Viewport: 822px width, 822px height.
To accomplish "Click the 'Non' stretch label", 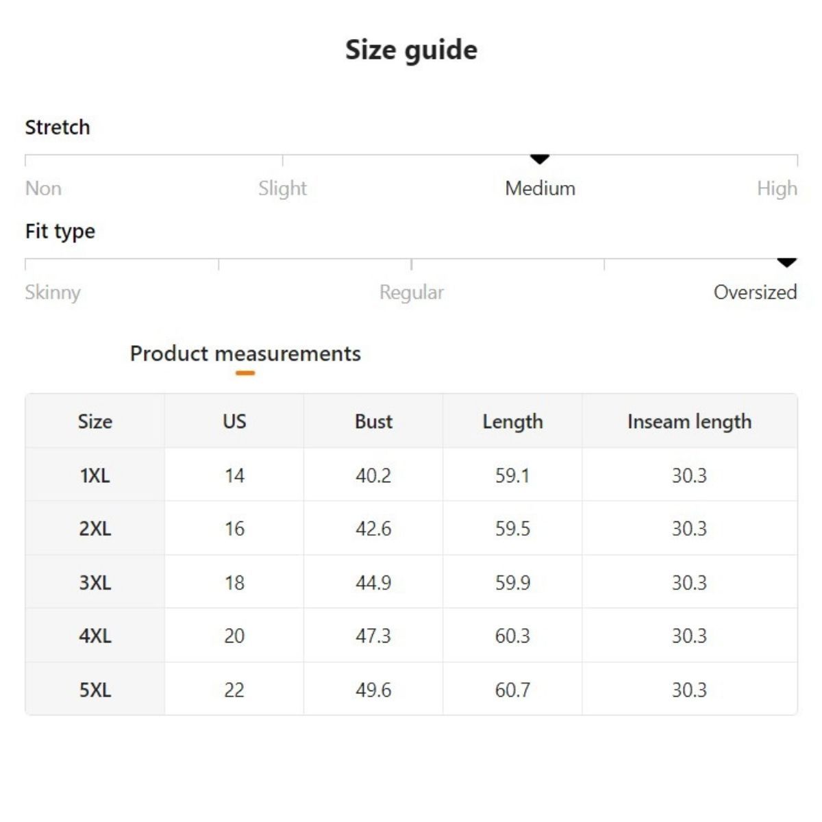I will (x=43, y=188).
